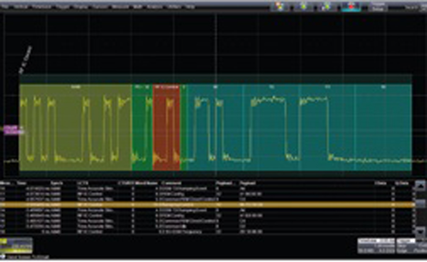Click the scroll up arrow of decode table
This screenshot has height=262, width=427.
pos(420,186)
